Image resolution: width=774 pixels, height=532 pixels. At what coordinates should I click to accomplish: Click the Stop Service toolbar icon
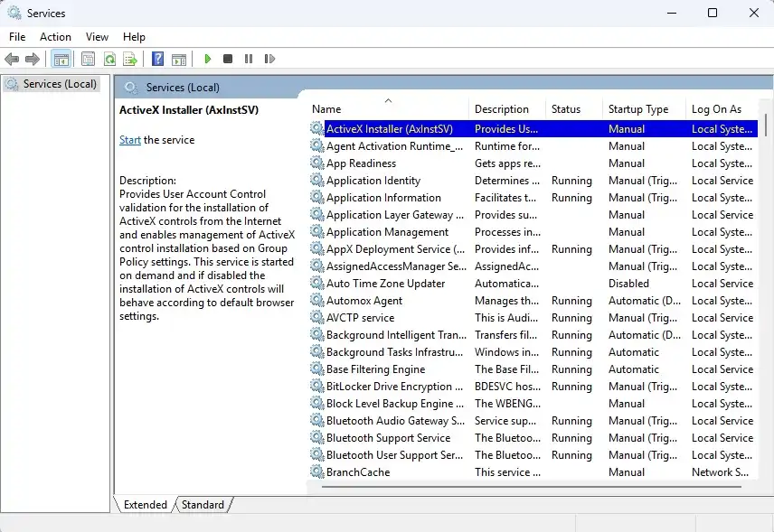click(228, 59)
